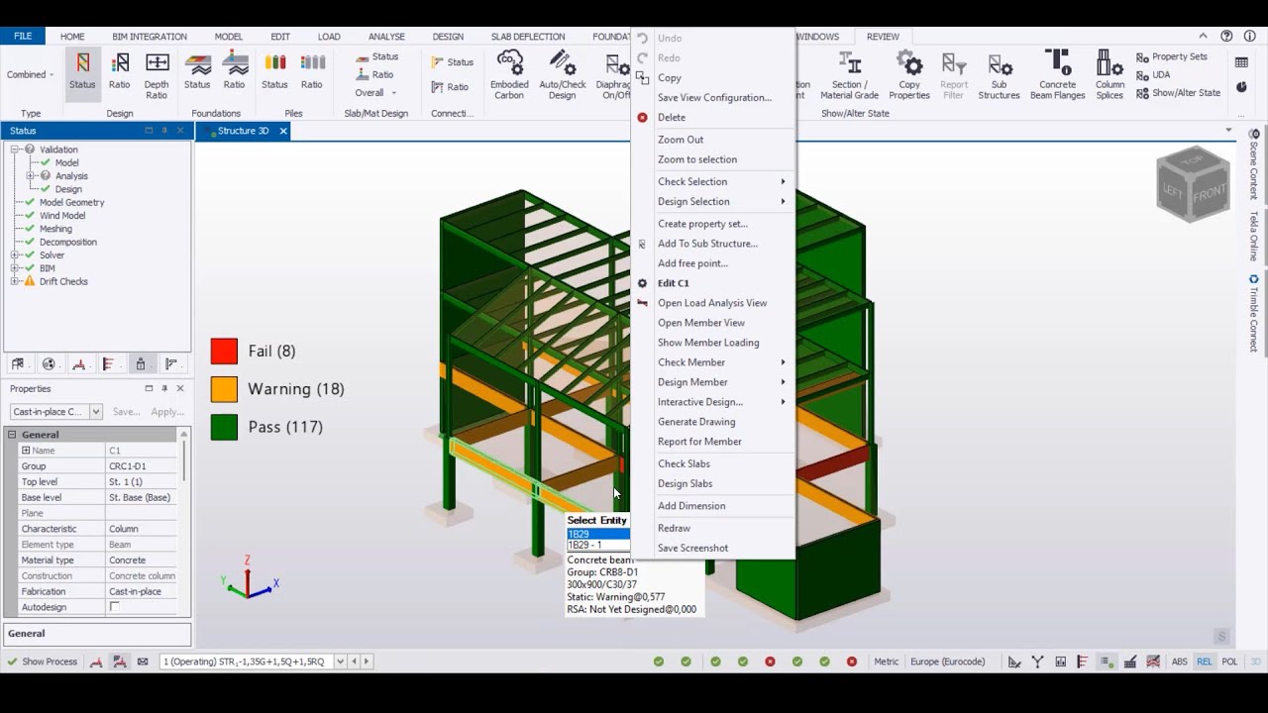Viewport: 1268px width, 713px height.
Task: Expand the Drift Checks tree node
Action: (16, 281)
